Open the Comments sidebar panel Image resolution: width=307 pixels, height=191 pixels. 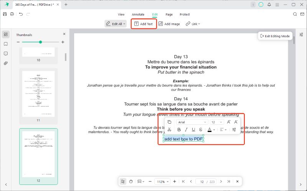click(x=6, y=54)
